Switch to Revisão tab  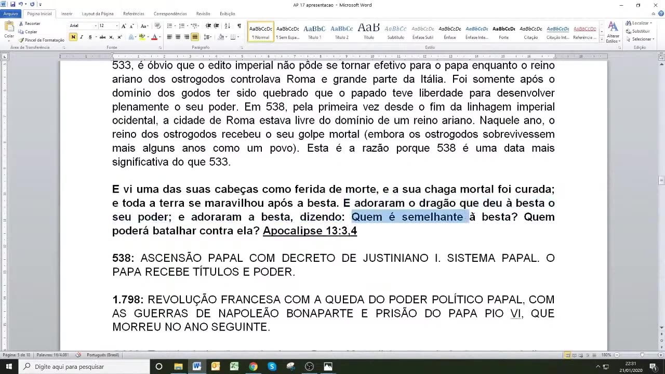pyautogui.click(x=203, y=14)
